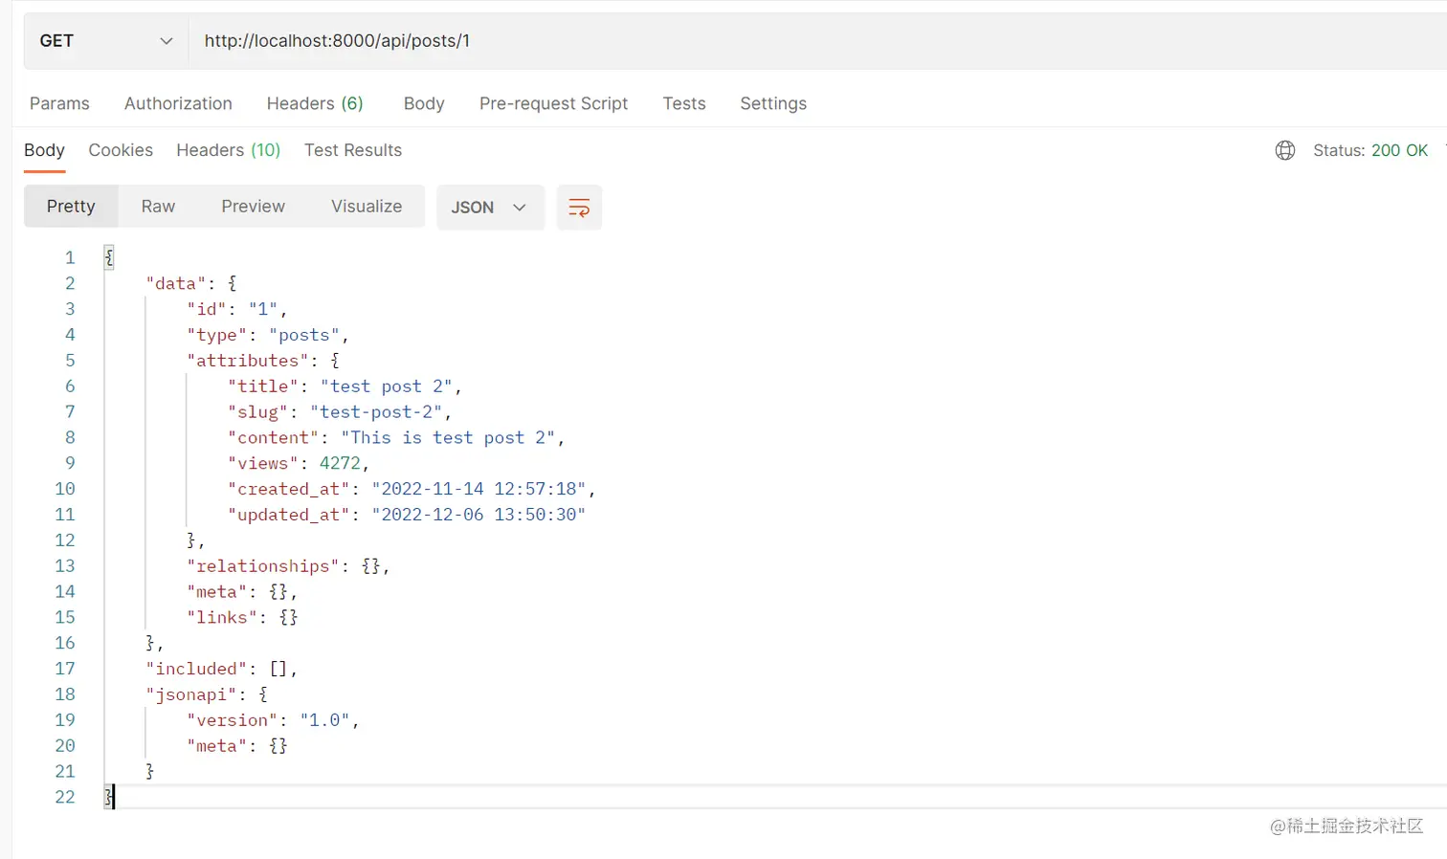
Task: Click the views value 4272
Action: click(340, 463)
